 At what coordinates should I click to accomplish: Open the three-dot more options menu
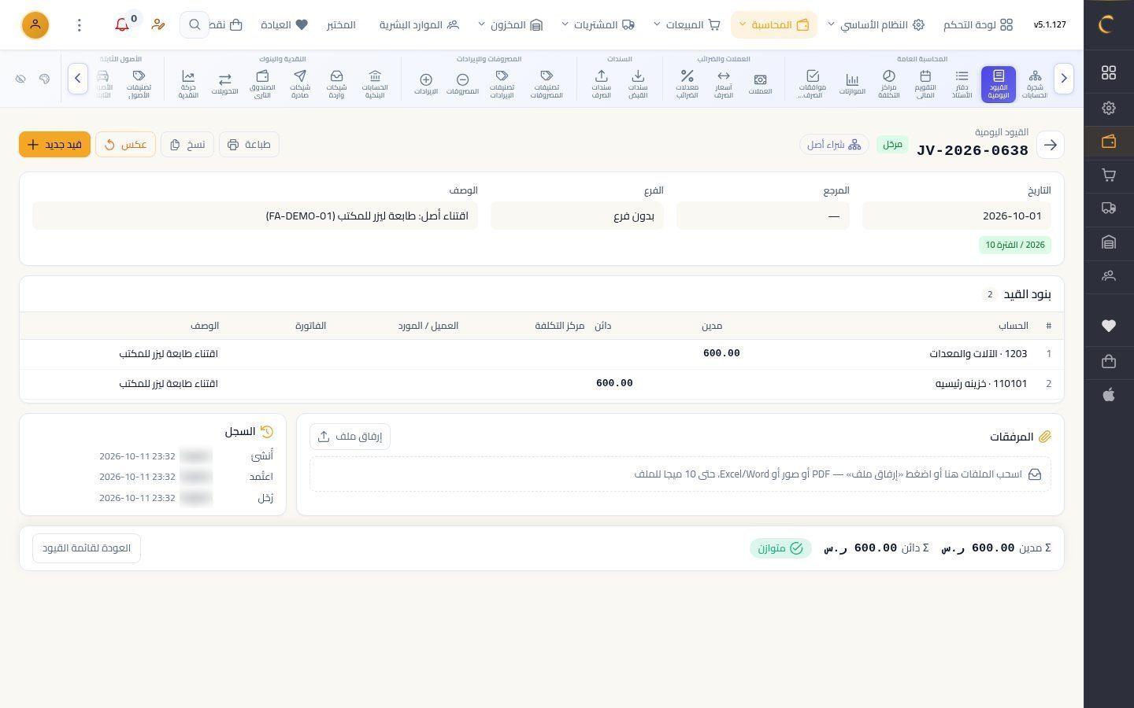pyautogui.click(x=79, y=25)
